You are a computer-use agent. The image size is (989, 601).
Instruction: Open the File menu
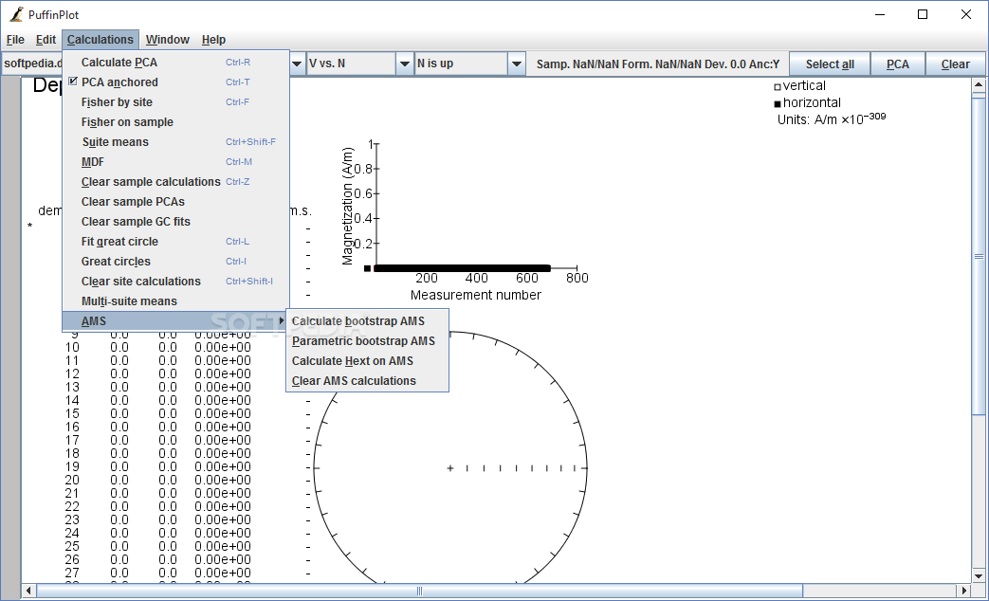pyautogui.click(x=15, y=40)
